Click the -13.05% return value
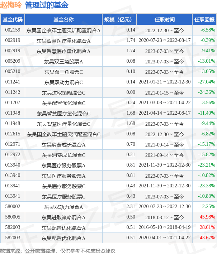Viewport: 217px width, 254px height. pos(207,71)
